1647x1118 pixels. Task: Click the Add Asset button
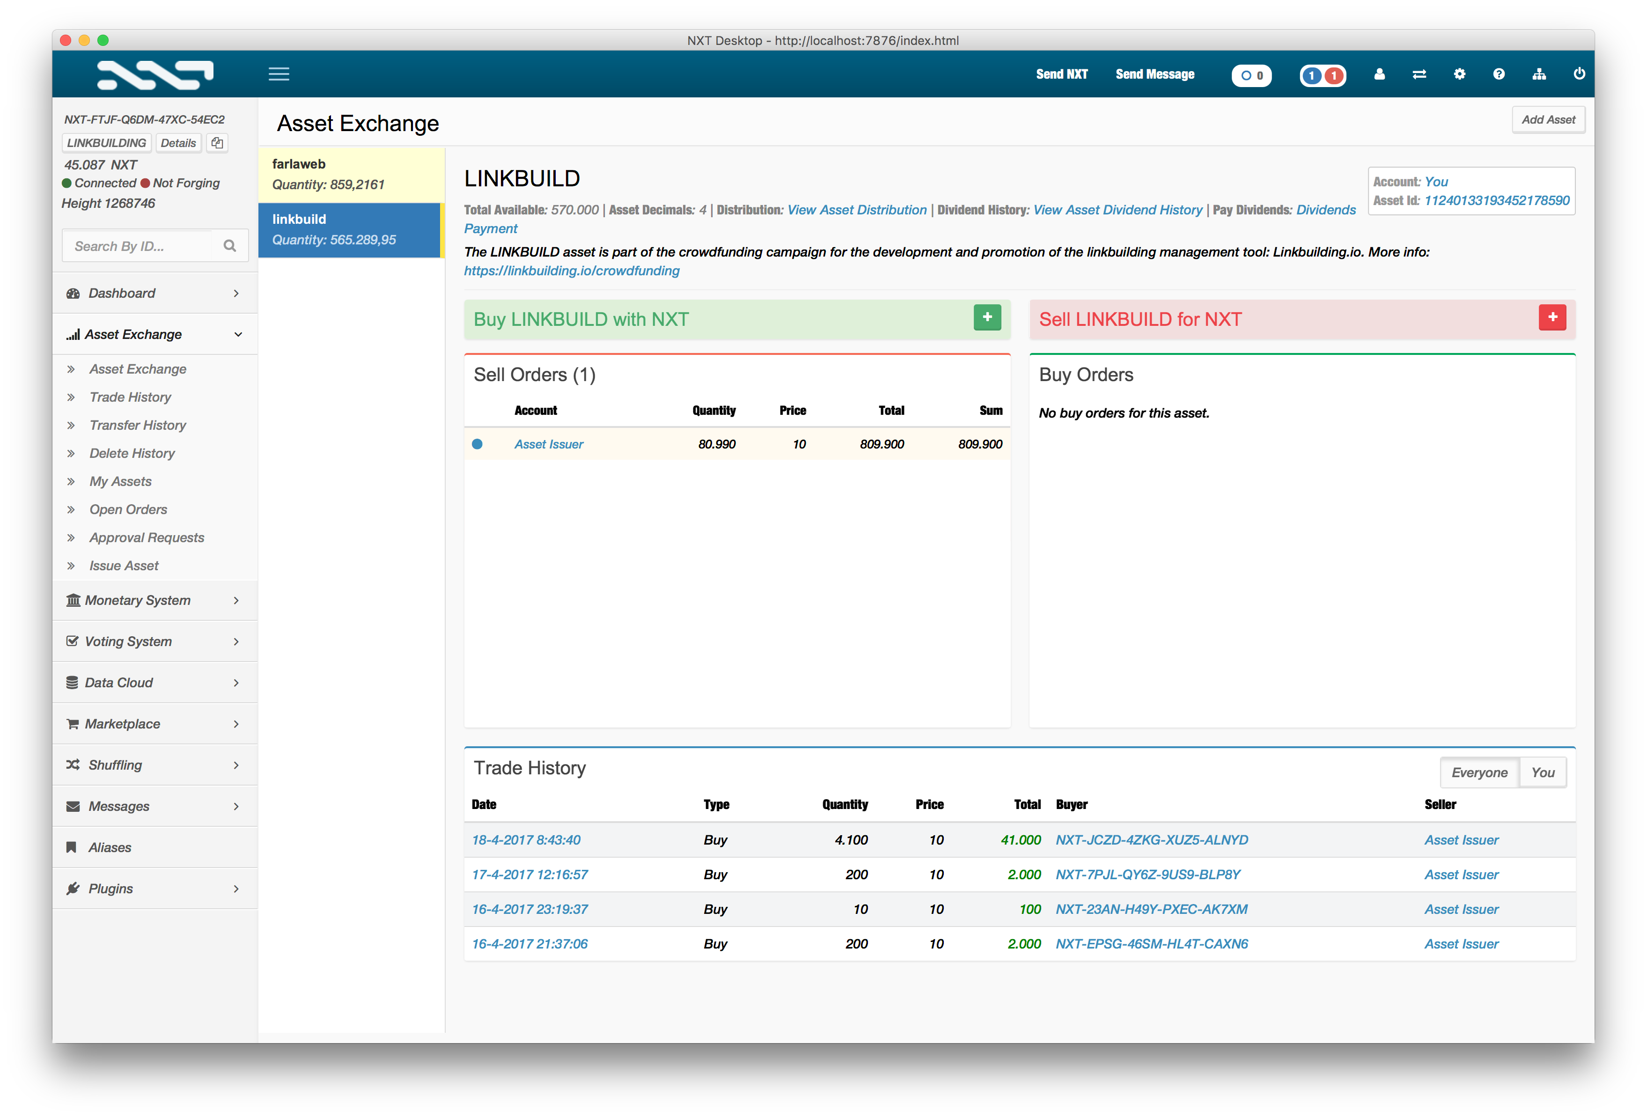click(x=1548, y=120)
